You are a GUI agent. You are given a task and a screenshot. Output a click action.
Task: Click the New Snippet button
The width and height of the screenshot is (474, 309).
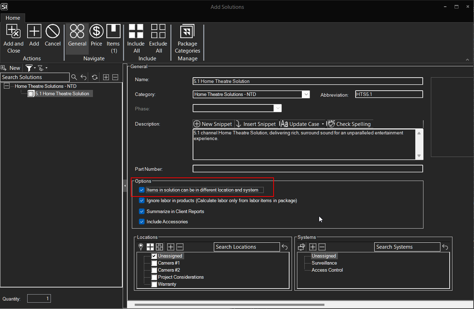click(x=213, y=124)
